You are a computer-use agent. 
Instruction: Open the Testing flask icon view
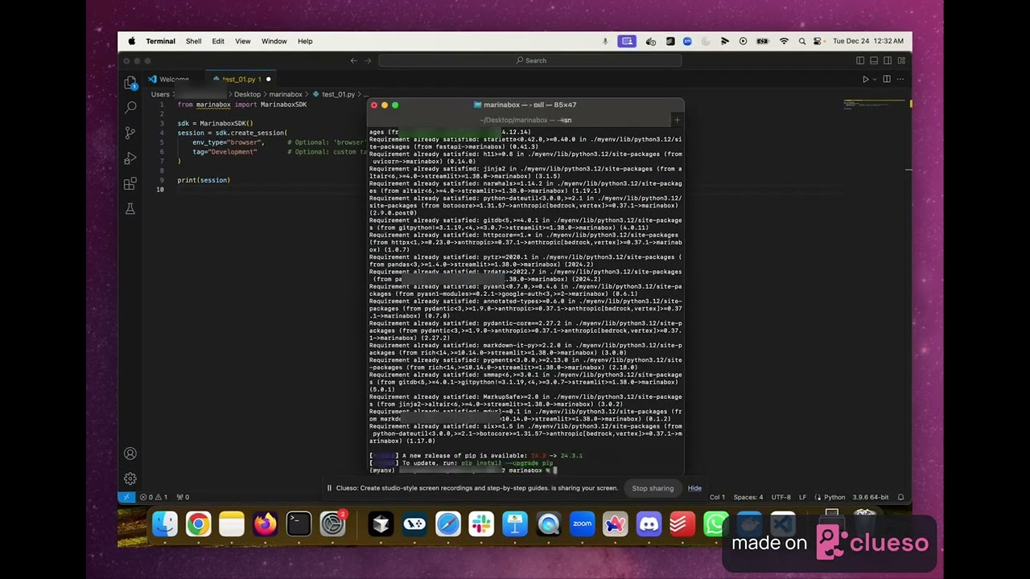130,208
